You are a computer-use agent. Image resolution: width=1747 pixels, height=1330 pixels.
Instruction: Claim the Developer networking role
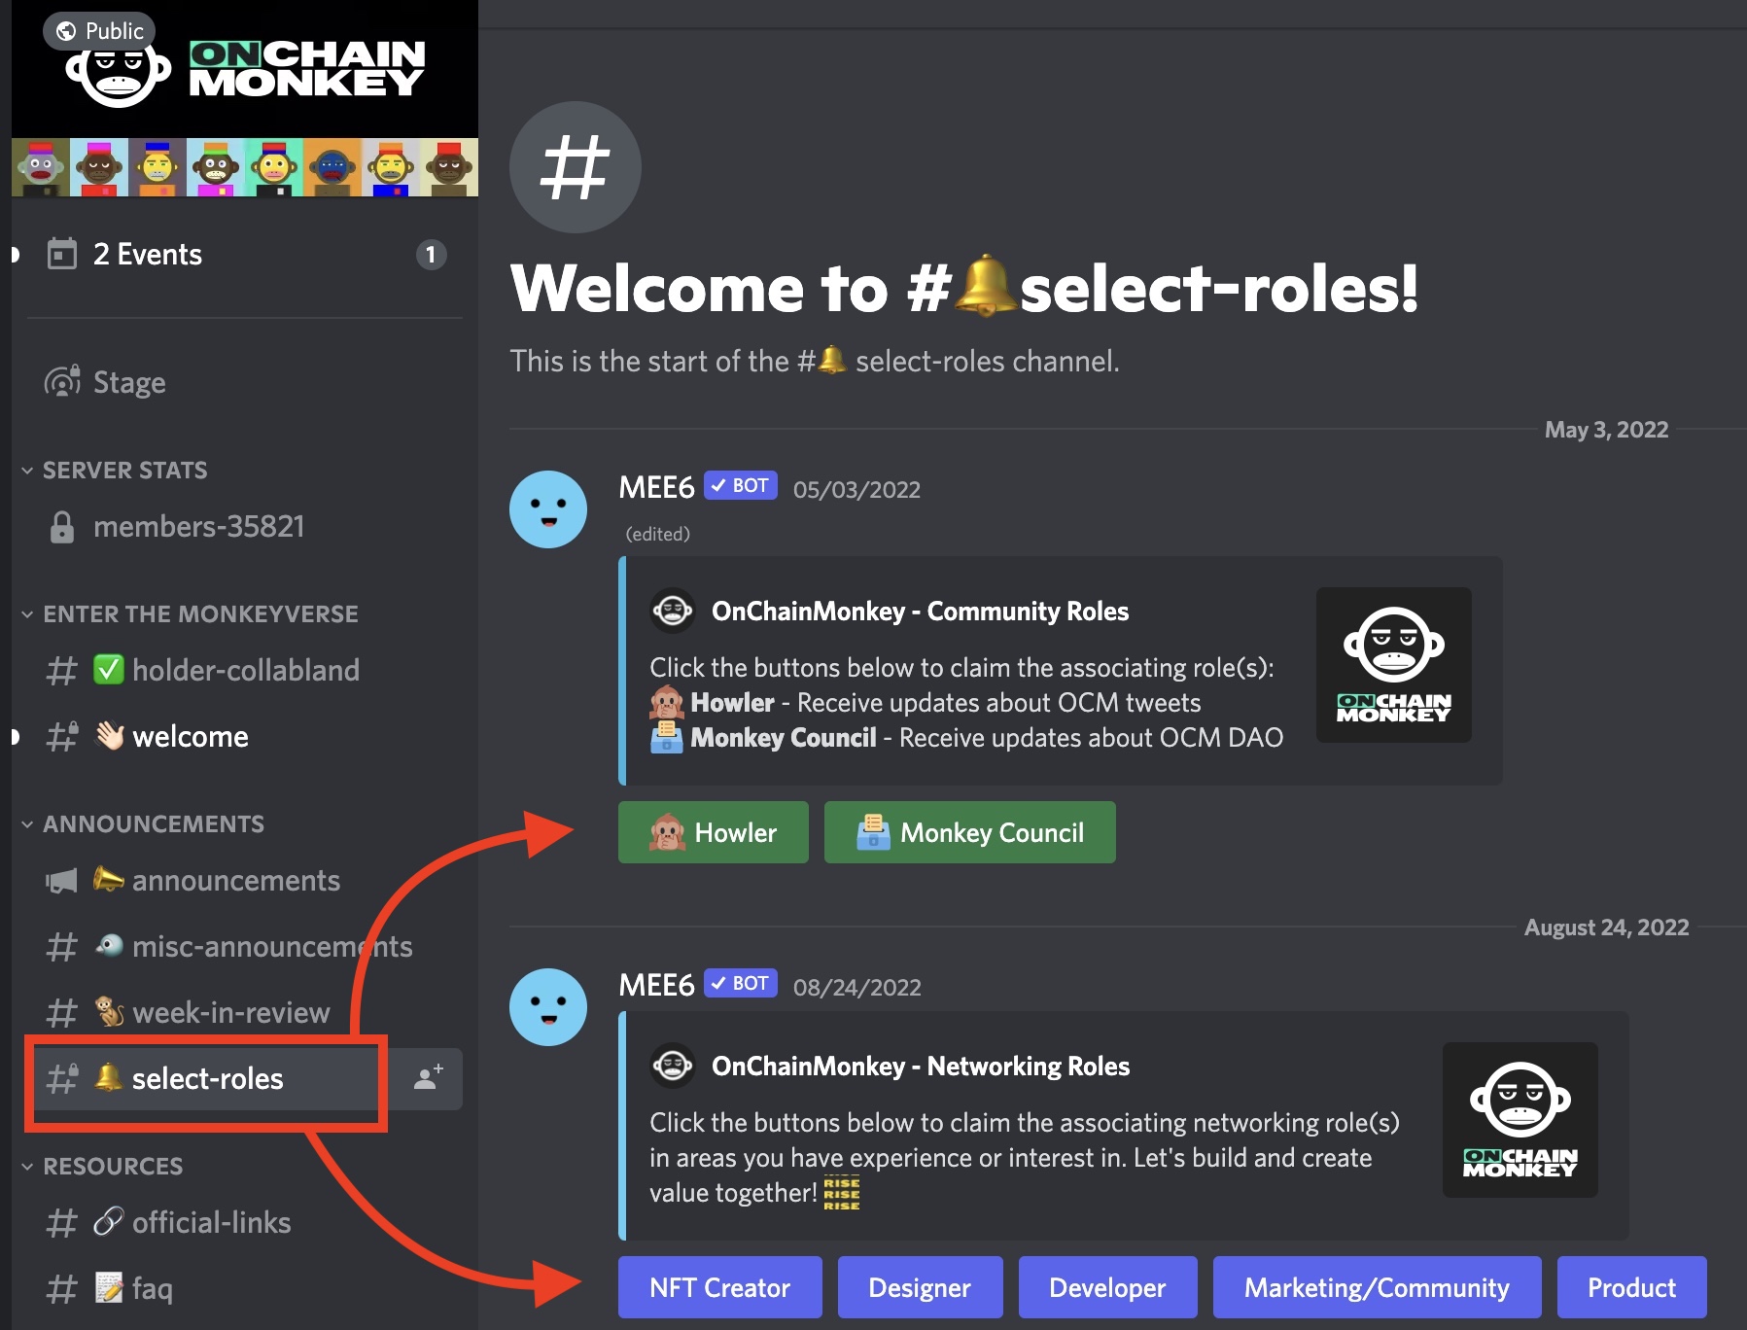[1108, 1287]
